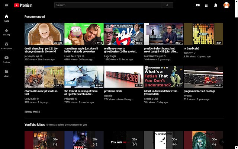Screen dimensions: 238x149
Task: Open the second mix with blue cover
Action: click(x=84, y=140)
